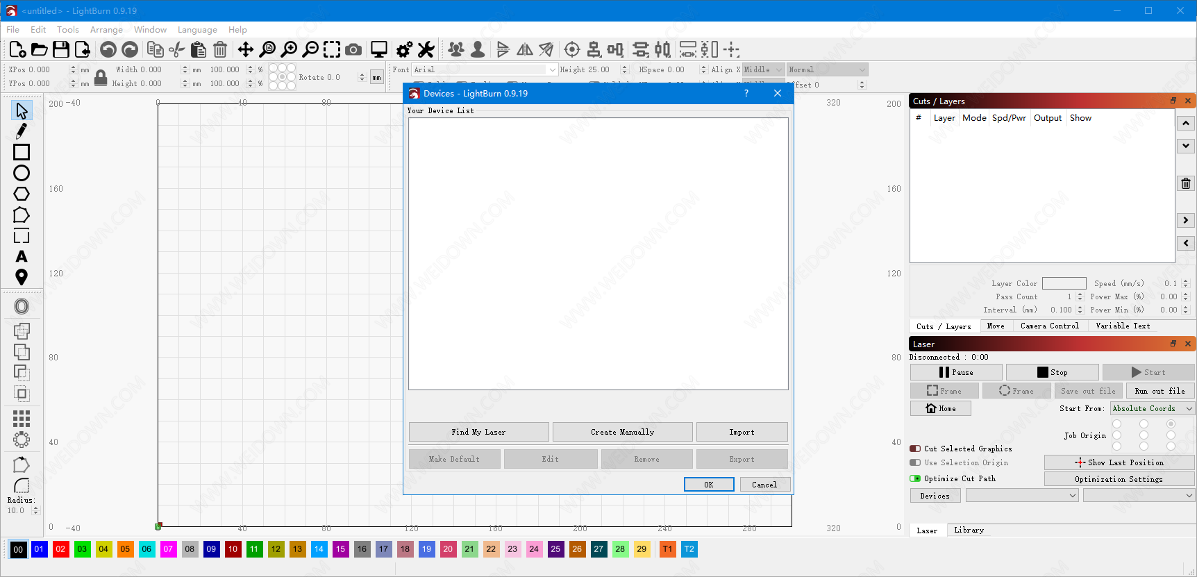Pick the red 02 color swatch
Viewport: 1197px width, 577px height.
pos(60,549)
